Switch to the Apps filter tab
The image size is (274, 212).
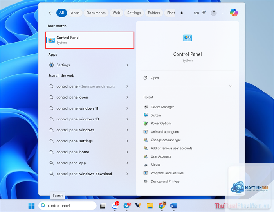[x=75, y=13]
